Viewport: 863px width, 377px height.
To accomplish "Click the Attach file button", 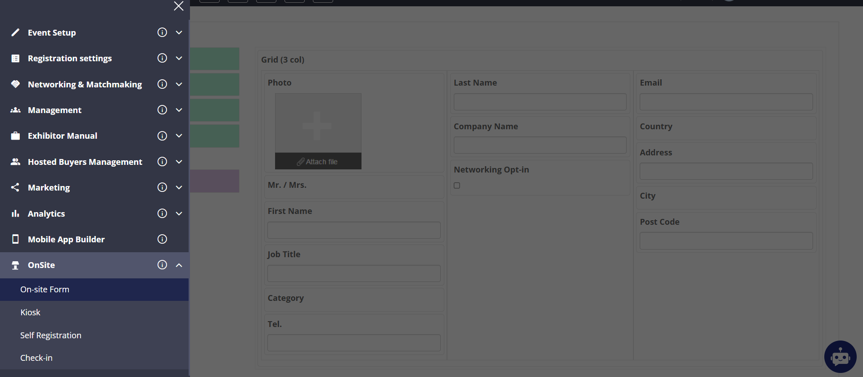I will pos(318,161).
